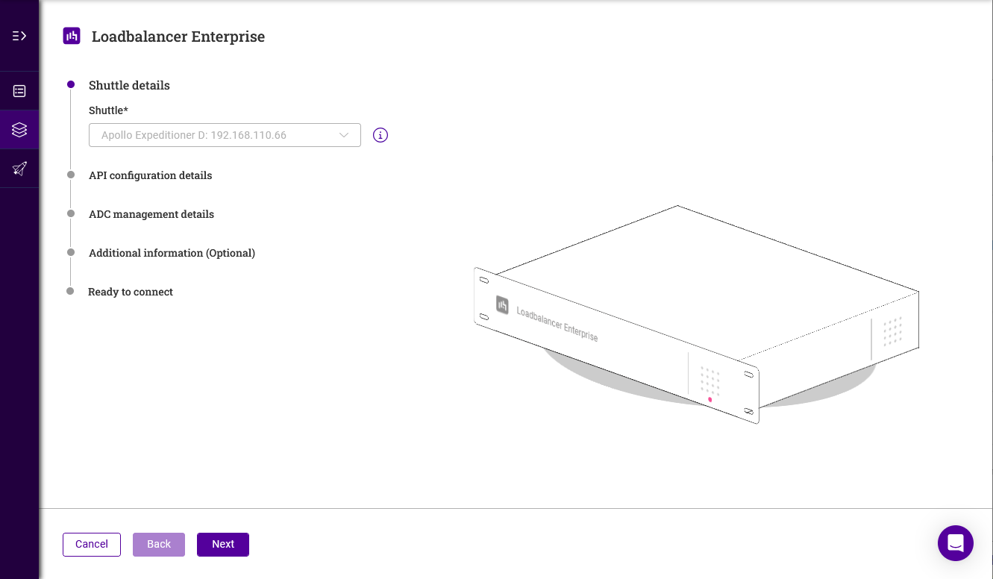Click the Loadbalancer Enterprise page title
Screen dimensions: 993x579
tap(178, 37)
